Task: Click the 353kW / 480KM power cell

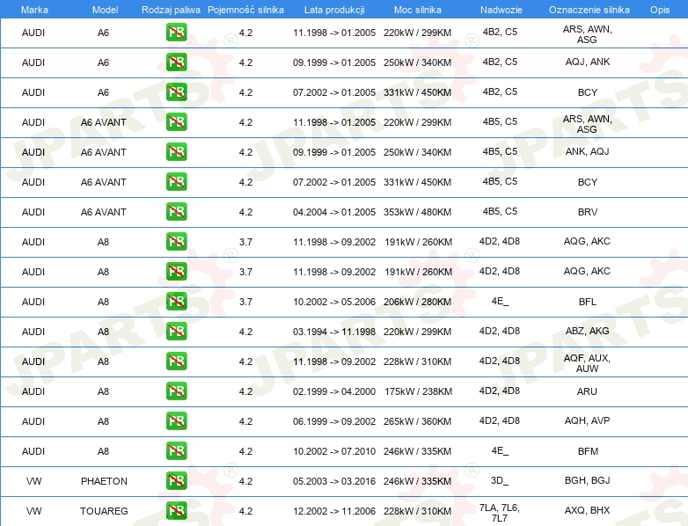Action: tap(417, 212)
